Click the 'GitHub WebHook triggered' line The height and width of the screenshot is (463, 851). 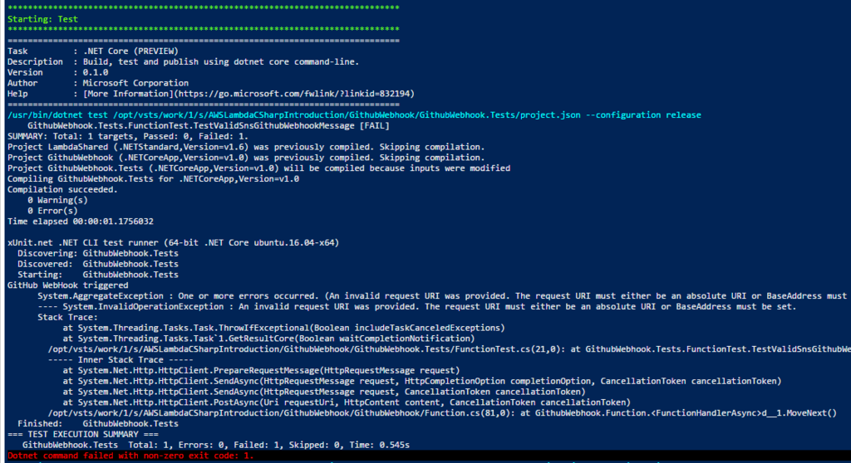click(68, 285)
